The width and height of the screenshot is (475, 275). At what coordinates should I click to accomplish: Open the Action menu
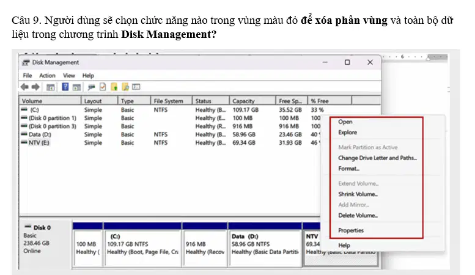coord(47,75)
